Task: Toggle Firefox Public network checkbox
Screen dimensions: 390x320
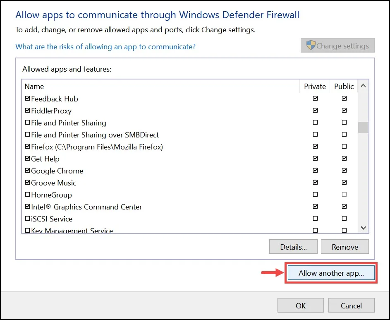Action: (344, 147)
